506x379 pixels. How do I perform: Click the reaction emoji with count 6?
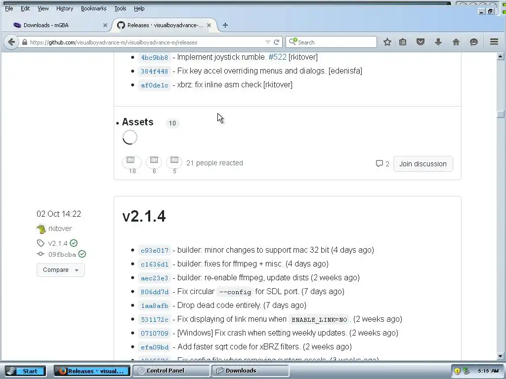click(154, 162)
